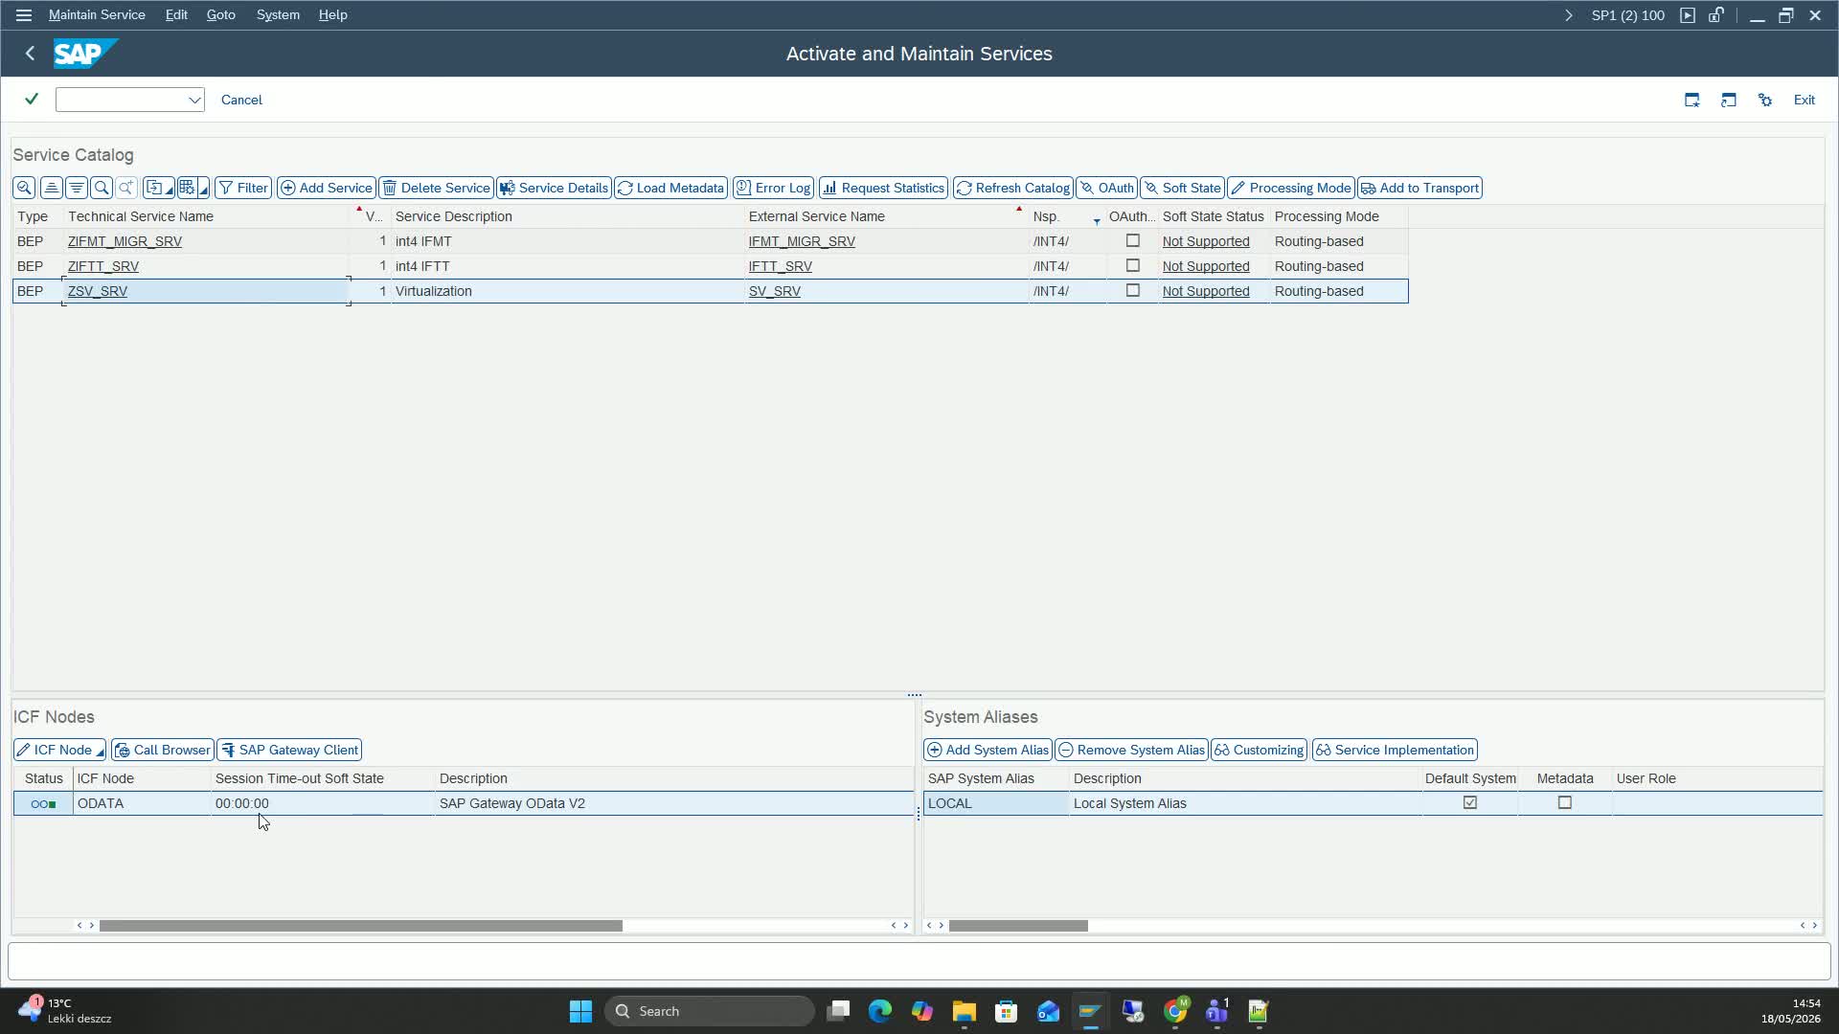The width and height of the screenshot is (1839, 1034).
Task: Open the ZIFMT_MIGR_SRV technical service link
Action: [125, 241]
